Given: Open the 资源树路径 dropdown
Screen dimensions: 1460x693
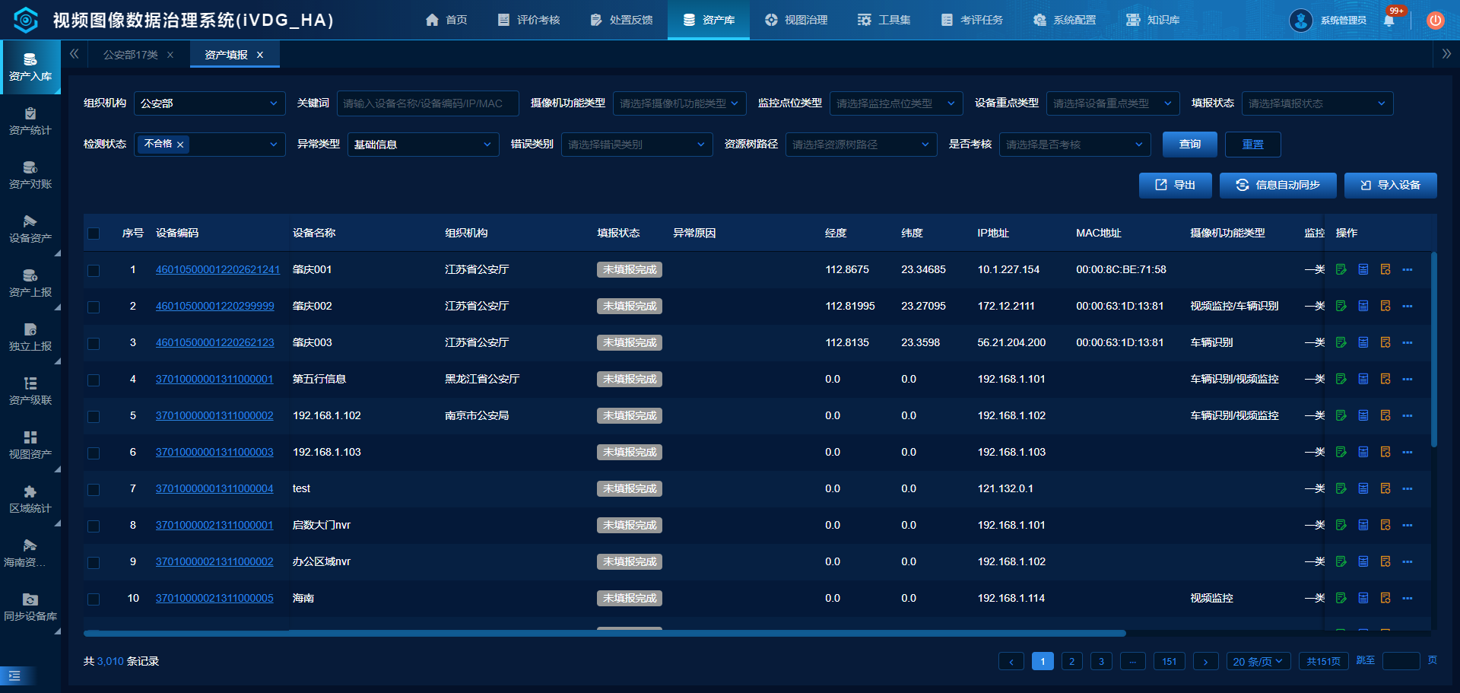Looking at the screenshot, I should point(861,145).
